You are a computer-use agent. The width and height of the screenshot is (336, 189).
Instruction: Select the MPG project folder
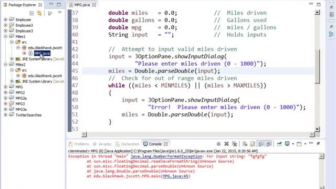click(x=19, y=87)
